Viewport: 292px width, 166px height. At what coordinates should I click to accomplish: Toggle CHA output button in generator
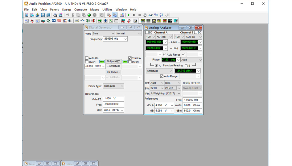102,62
